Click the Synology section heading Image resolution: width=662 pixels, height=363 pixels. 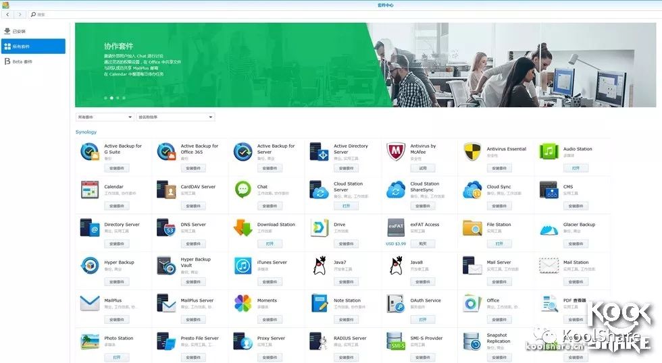86,132
